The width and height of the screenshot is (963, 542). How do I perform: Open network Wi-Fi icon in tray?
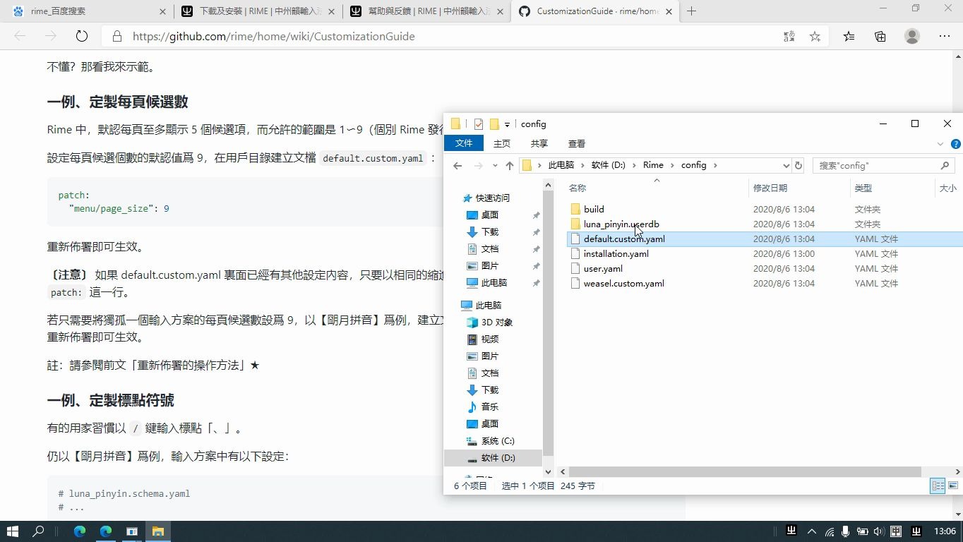coord(830,531)
